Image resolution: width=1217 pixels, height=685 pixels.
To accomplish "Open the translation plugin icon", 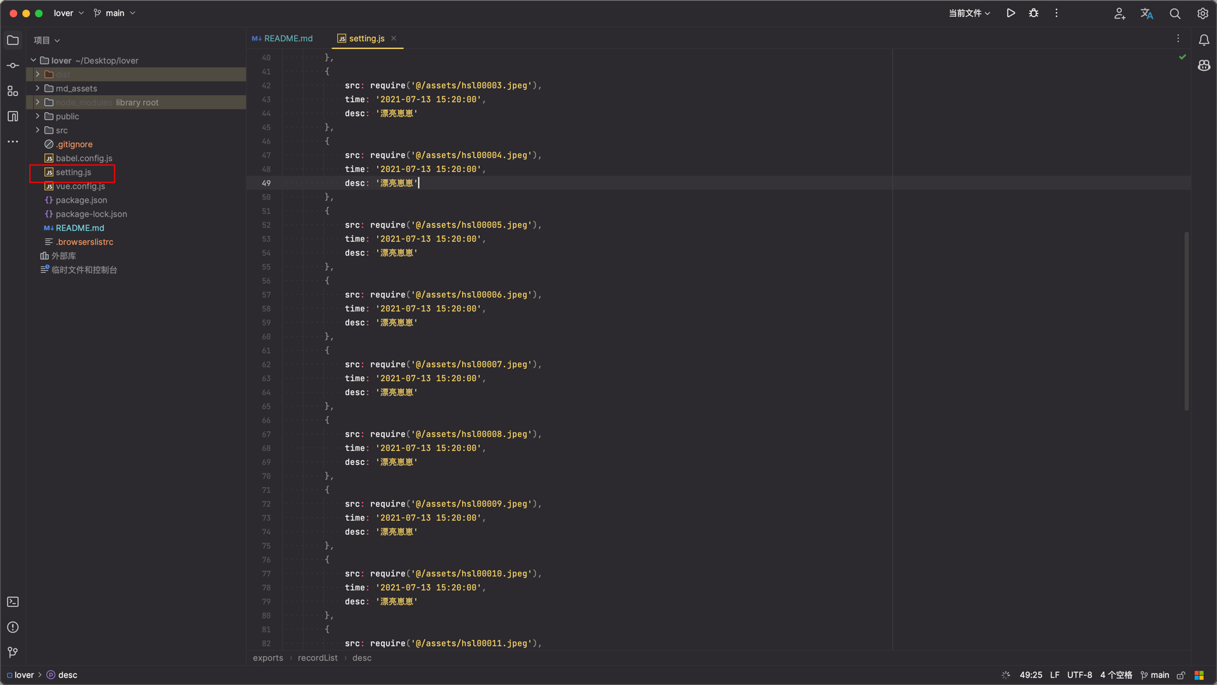I will pyautogui.click(x=1147, y=13).
